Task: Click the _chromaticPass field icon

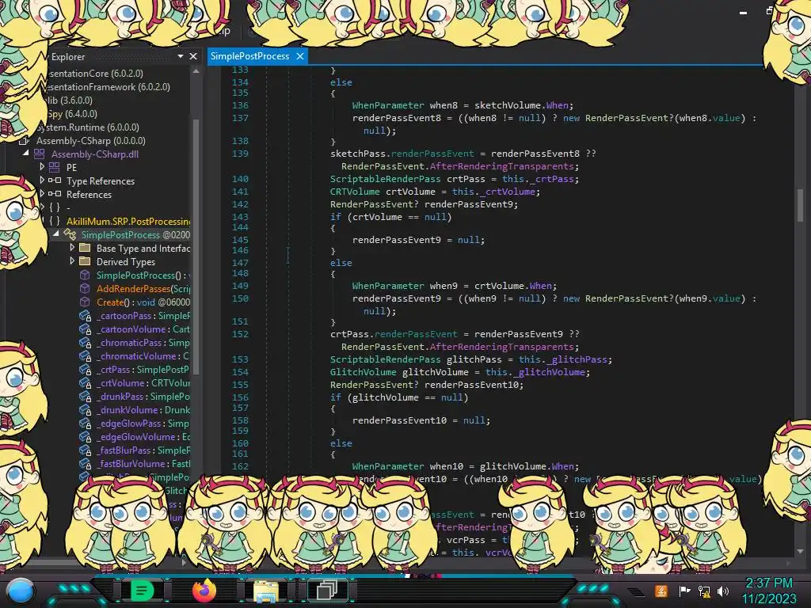Action: tap(85, 342)
